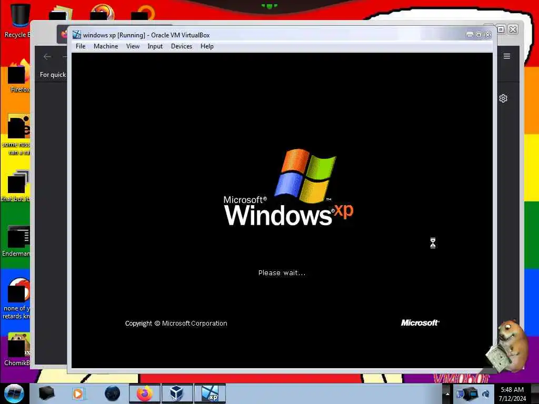Select the 'that but its' desktop icon
This screenshot has width=539, height=404.
click(16, 186)
